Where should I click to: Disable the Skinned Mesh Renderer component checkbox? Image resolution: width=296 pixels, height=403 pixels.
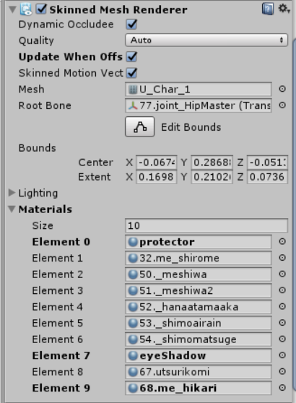point(41,9)
